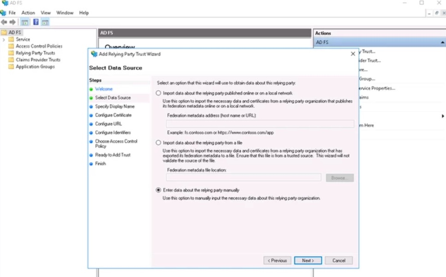The image size is (446, 277).
Task: Click the Configure Certificate step
Action: coord(113,115)
